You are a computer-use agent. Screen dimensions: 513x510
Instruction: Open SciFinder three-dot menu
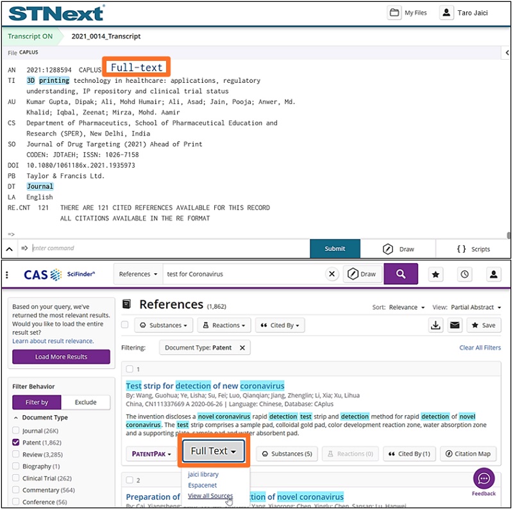point(7,275)
